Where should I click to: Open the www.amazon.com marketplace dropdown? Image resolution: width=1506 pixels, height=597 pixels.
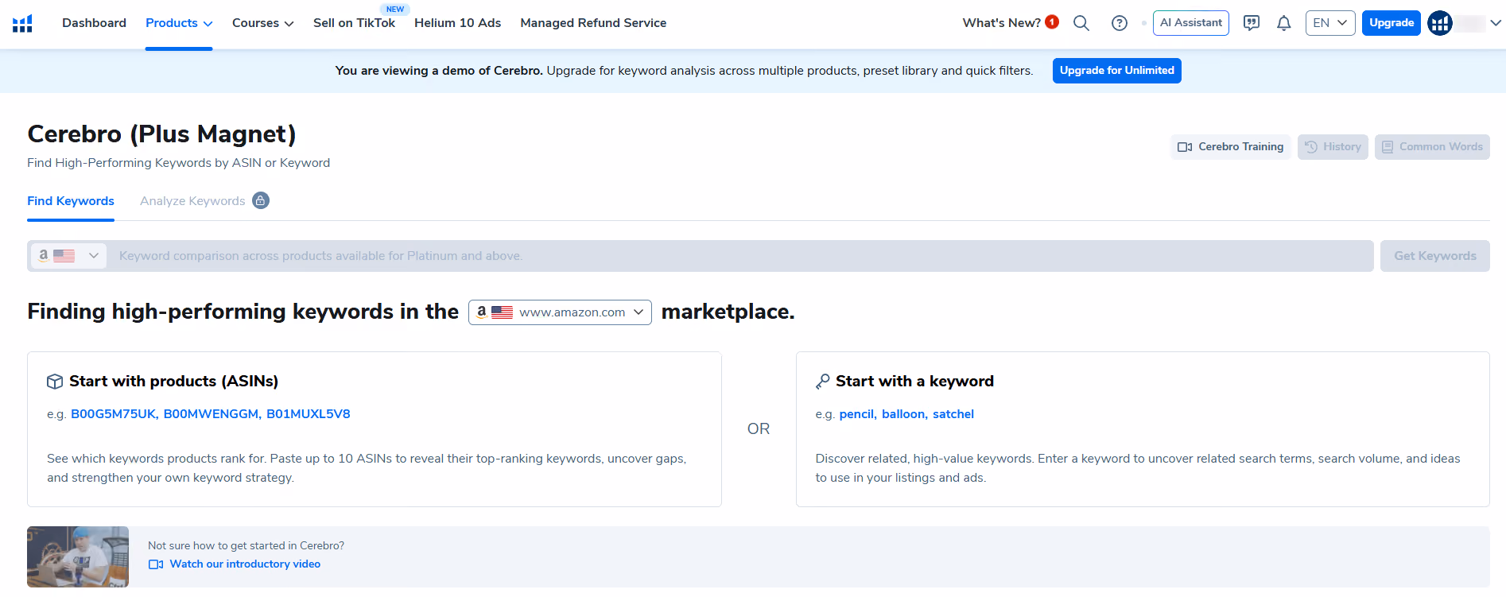coord(560,312)
